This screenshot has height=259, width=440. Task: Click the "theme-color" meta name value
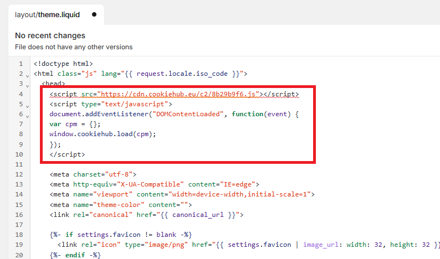tap(119, 205)
